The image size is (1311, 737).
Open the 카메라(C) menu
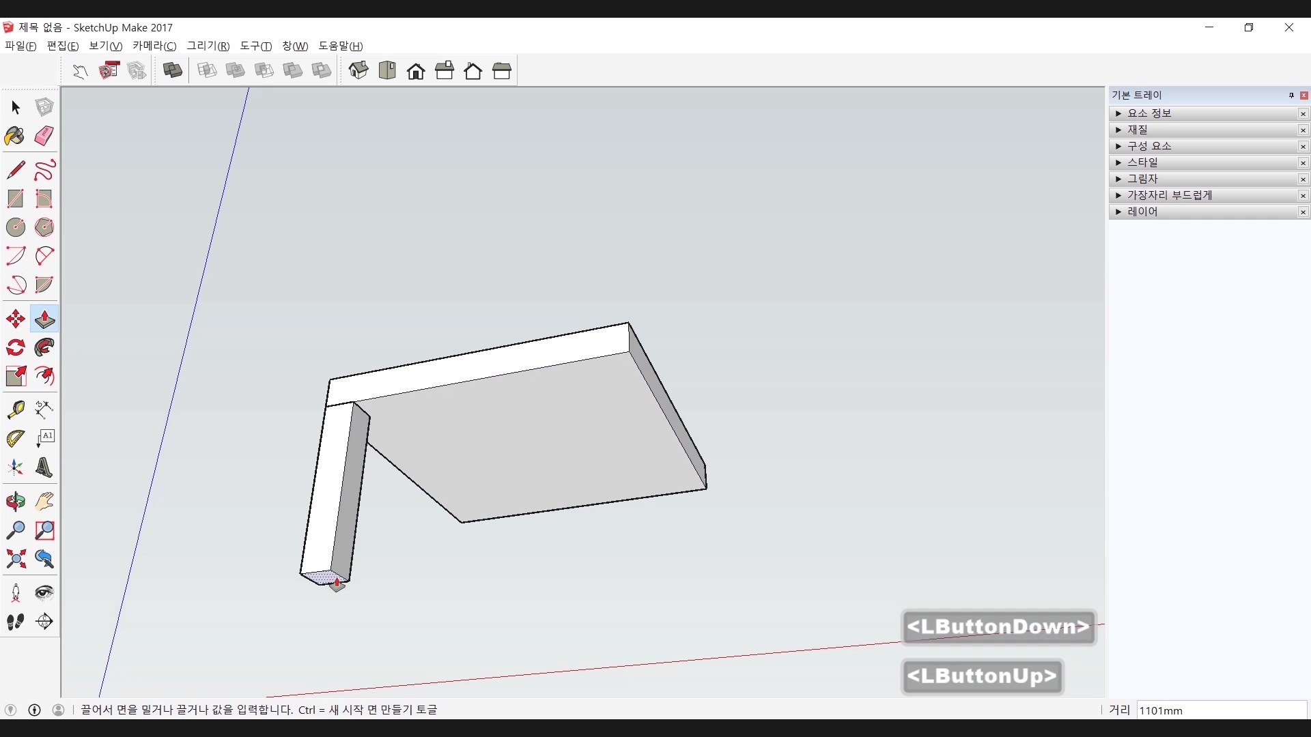154,46
